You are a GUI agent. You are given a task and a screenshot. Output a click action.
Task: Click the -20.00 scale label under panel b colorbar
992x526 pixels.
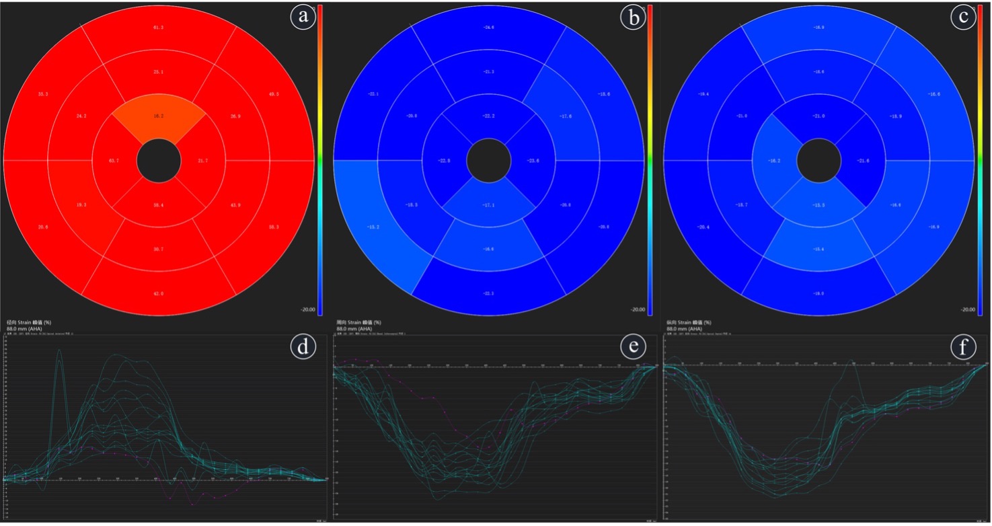pyautogui.click(x=638, y=309)
